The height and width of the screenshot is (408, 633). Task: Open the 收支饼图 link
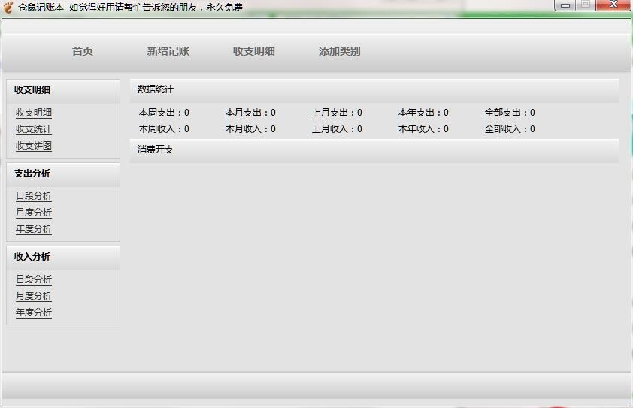pyautogui.click(x=34, y=146)
